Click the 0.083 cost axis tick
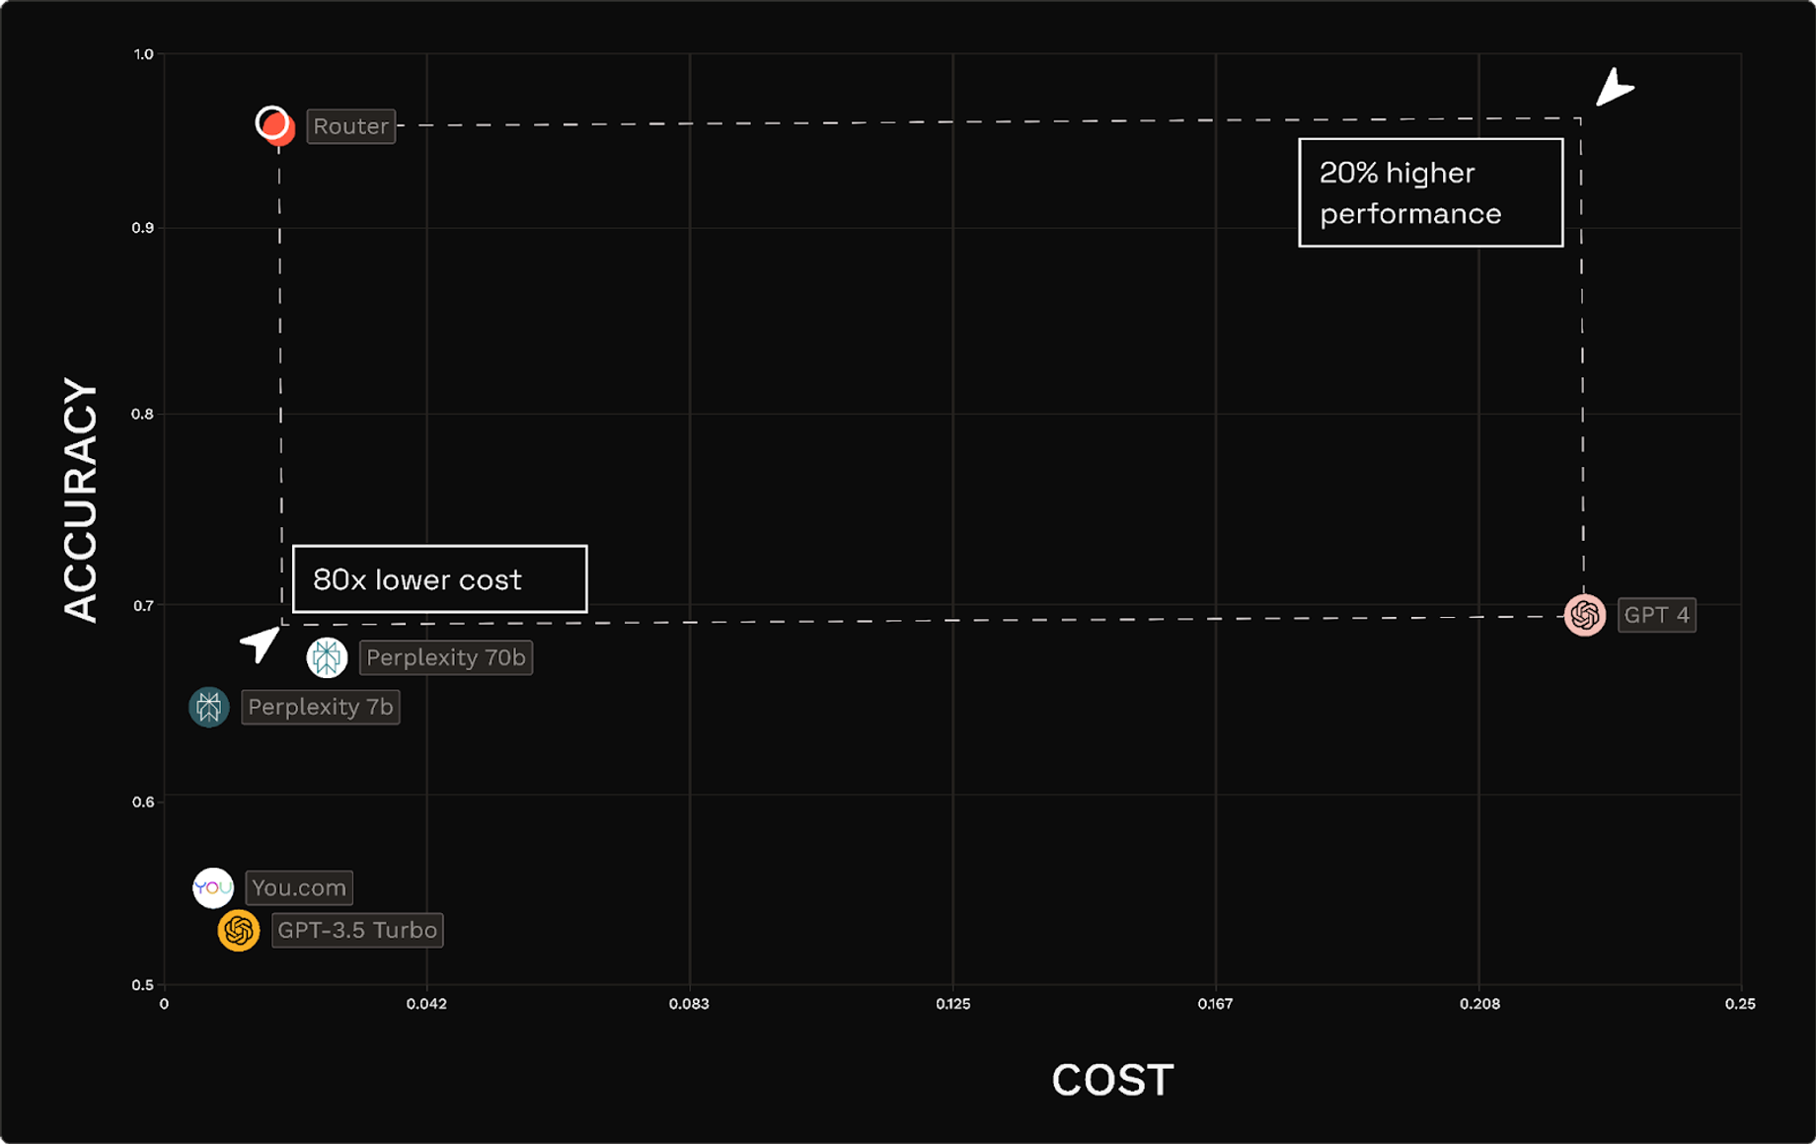1816x1144 pixels. (689, 1004)
